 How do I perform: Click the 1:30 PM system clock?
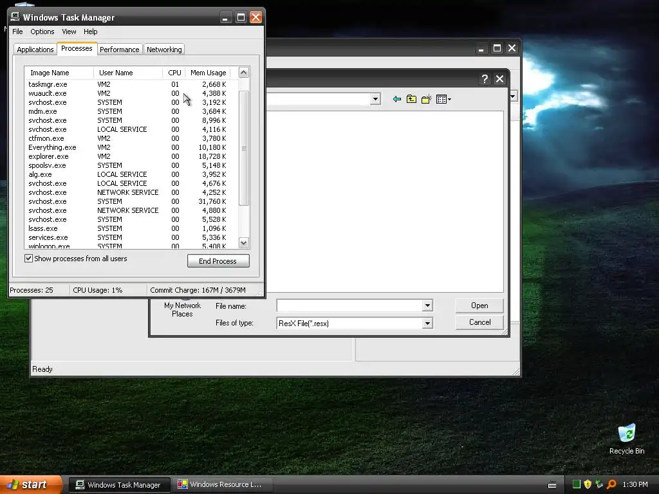(635, 484)
